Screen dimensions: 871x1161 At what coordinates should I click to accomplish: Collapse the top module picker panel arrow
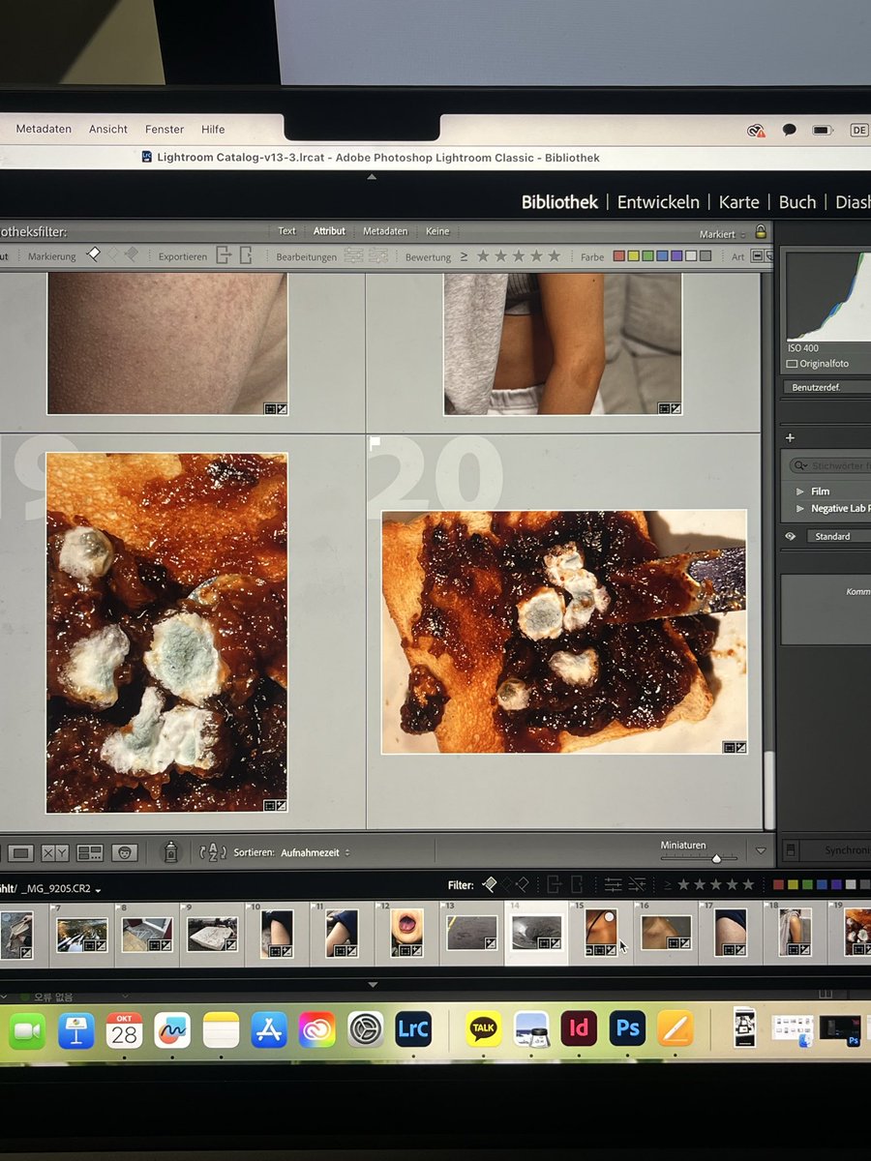click(x=372, y=177)
